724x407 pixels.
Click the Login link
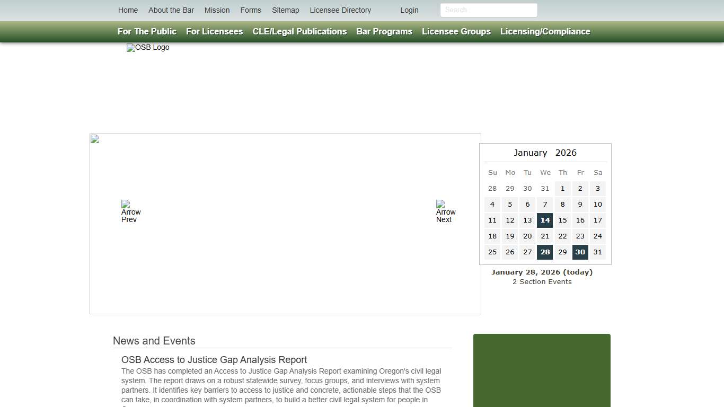(x=409, y=10)
